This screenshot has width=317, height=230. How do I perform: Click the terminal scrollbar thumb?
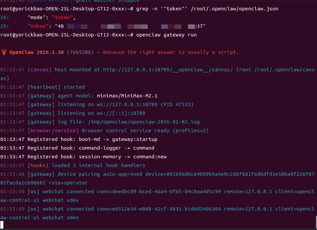[x=315, y=221]
